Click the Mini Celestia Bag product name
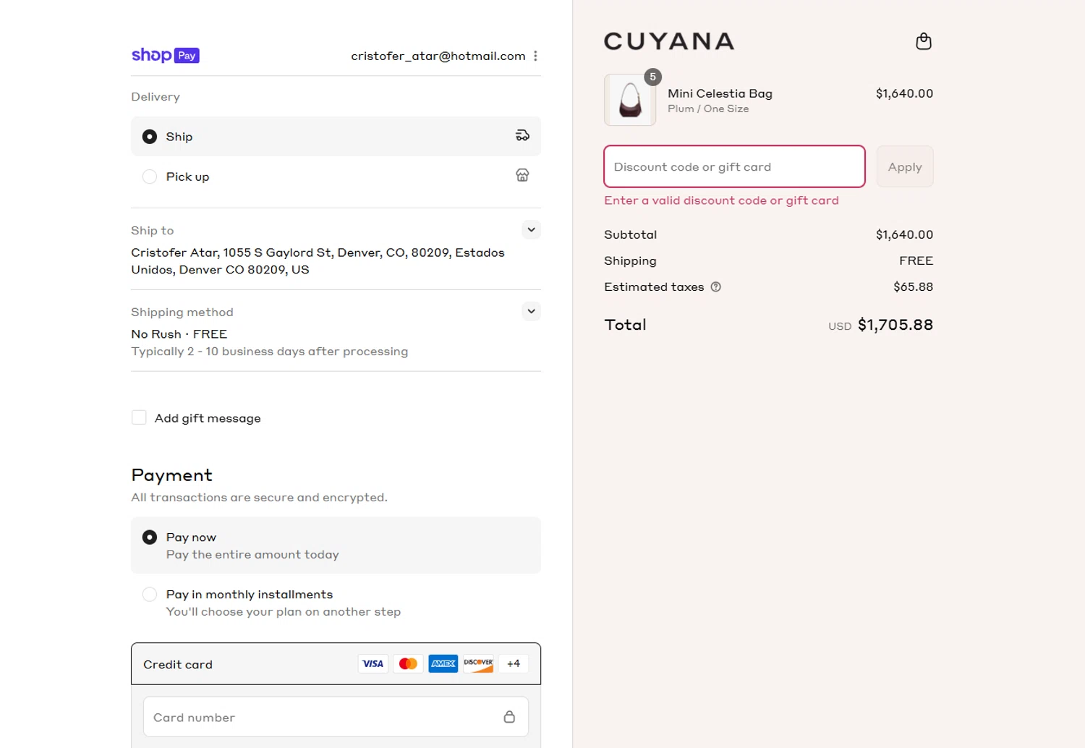1085x748 pixels. coord(720,93)
